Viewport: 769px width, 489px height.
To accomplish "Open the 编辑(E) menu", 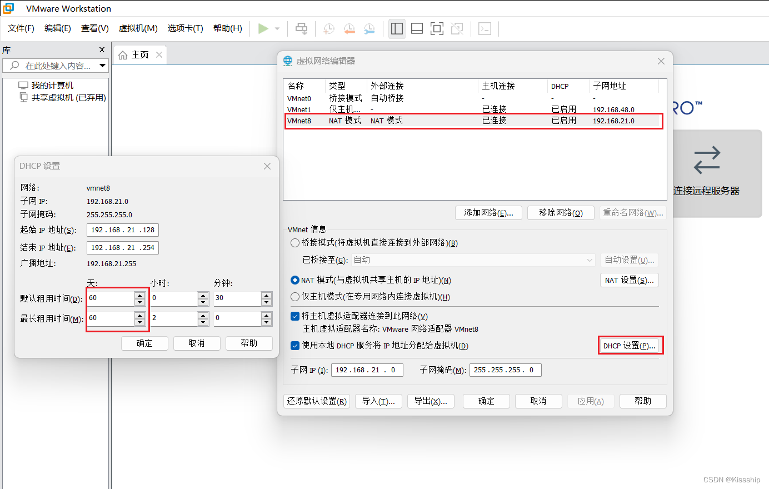I will point(58,28).
